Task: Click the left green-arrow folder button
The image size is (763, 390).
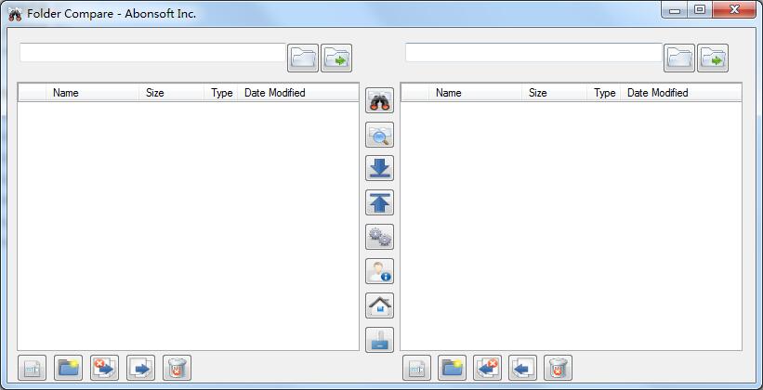Action: (x=336, y=58)
